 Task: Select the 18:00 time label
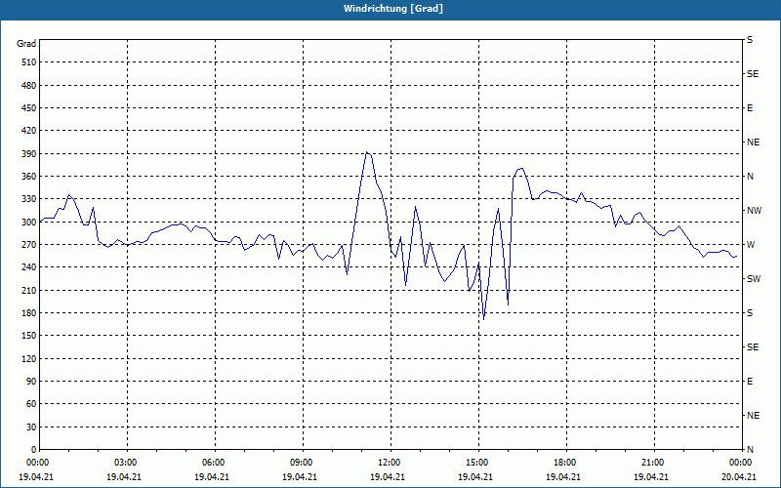tap(564, 463)
